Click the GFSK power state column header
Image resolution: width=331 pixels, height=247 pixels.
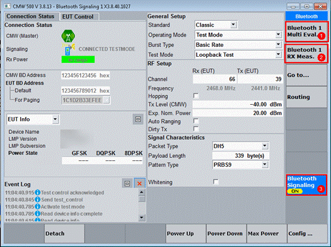pos(79,153)
